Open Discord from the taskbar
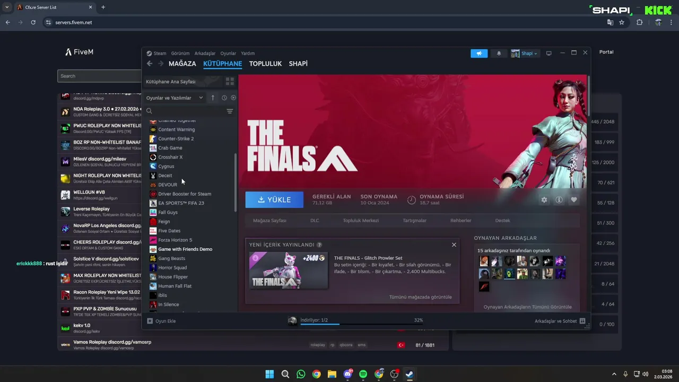679x382 pixels. coord(348,374)
